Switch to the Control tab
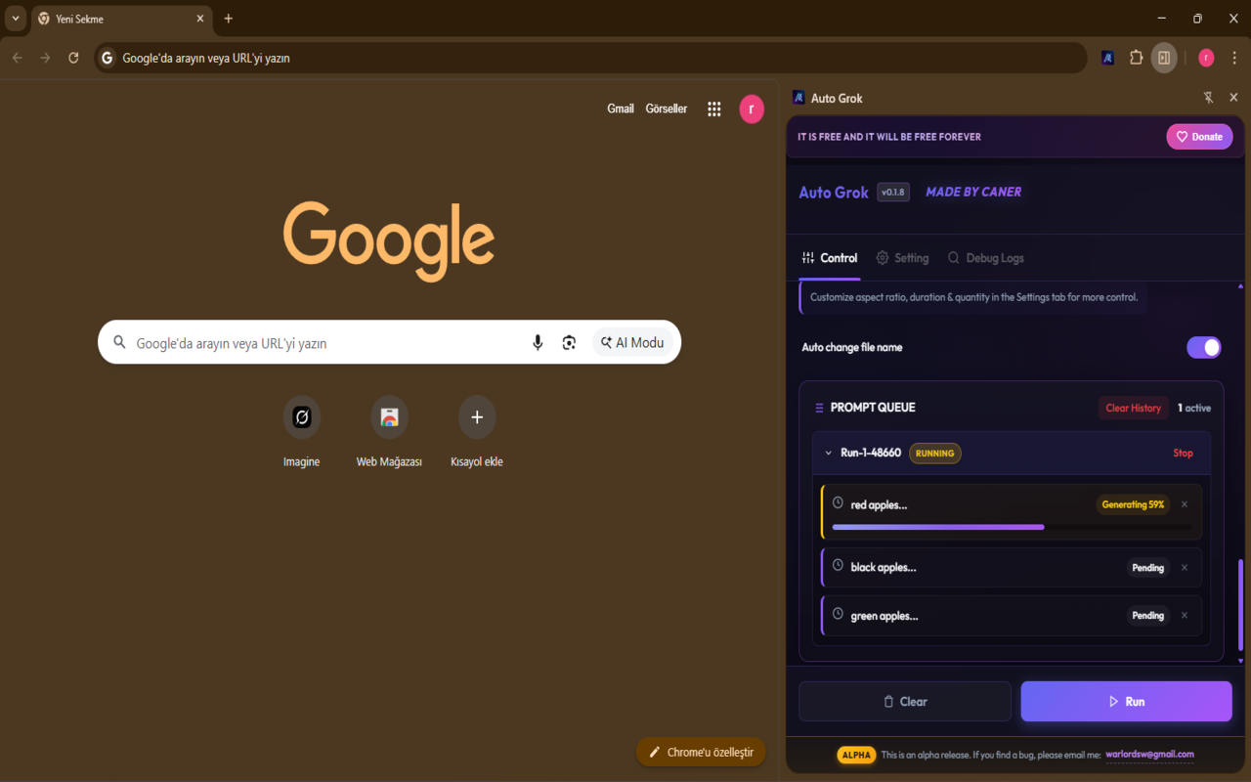This screenshot has height=782, width=1251. (830, 258)
